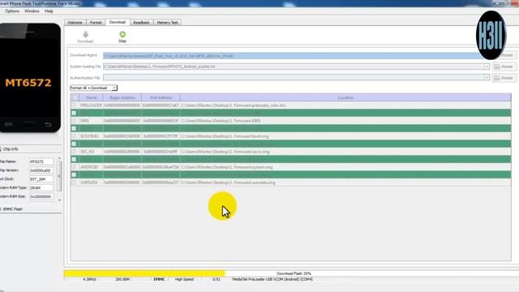Expand the Authentication File dropdown arrow

487,78
